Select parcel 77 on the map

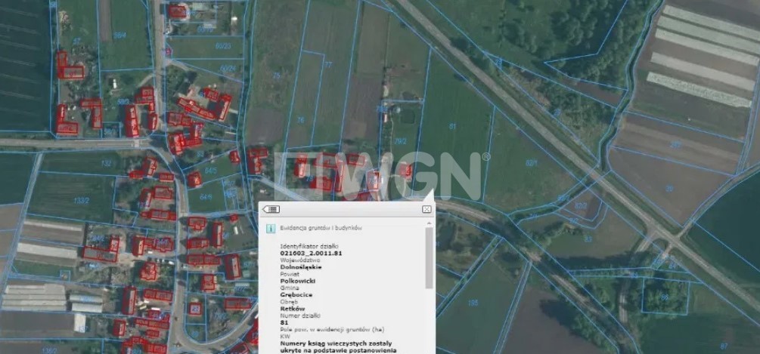(x=327, y=66)
